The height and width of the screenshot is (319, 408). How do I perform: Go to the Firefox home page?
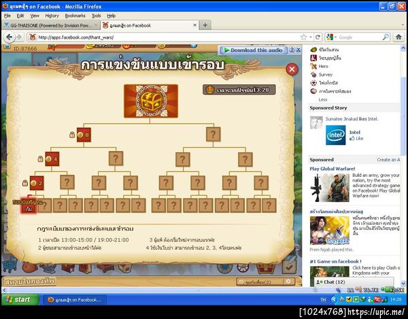pos(398,37)
